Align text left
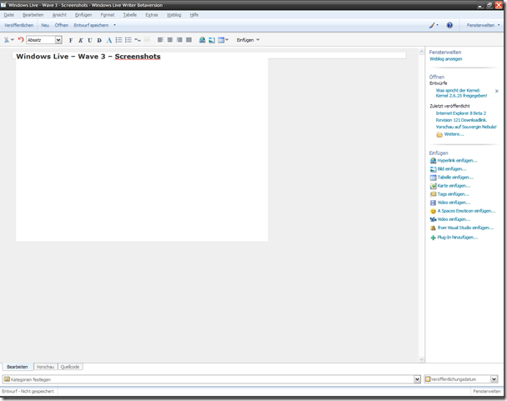 click(160, 40)
